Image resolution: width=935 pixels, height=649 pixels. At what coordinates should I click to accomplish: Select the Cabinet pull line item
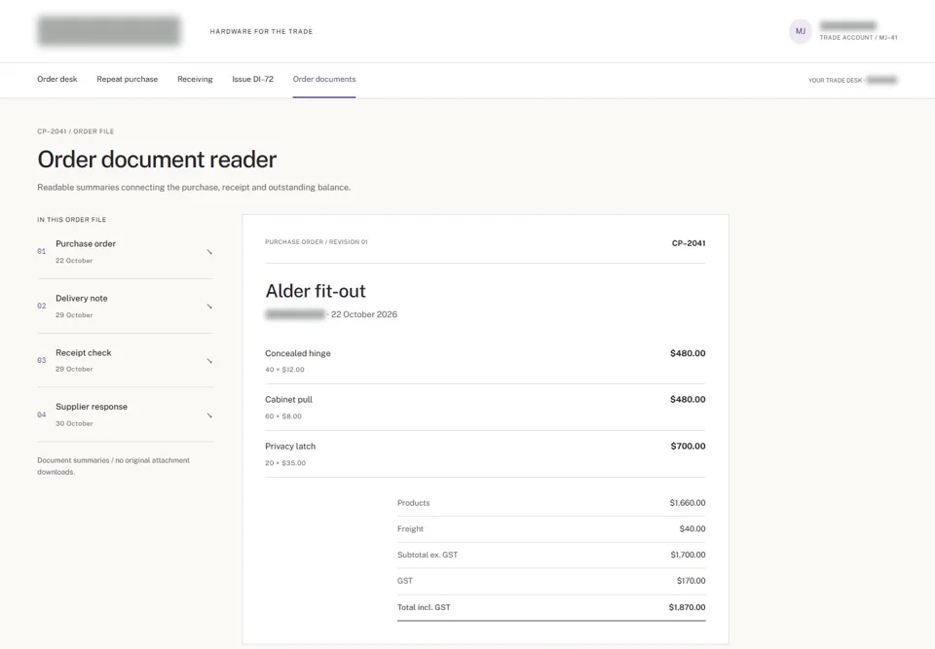pyautogui.click(x=485, y=407)
